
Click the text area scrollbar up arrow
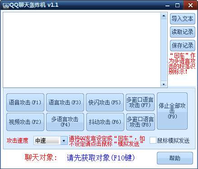164,16
